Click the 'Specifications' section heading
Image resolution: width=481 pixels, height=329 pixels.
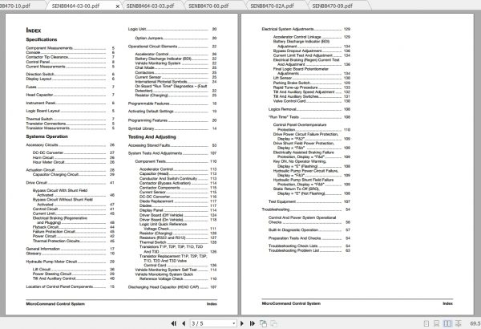(42, 39)
